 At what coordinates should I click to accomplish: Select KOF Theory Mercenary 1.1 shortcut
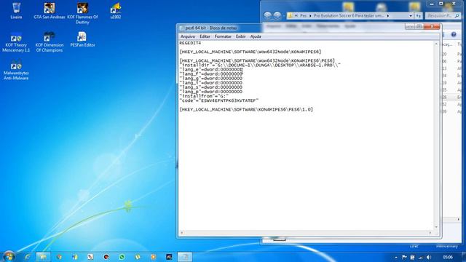pyautogui.click(x=16, y=41)
